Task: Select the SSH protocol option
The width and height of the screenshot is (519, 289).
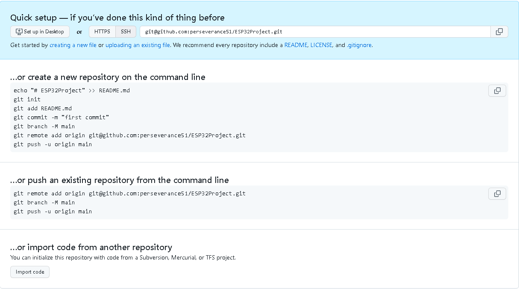Action: 126,32
